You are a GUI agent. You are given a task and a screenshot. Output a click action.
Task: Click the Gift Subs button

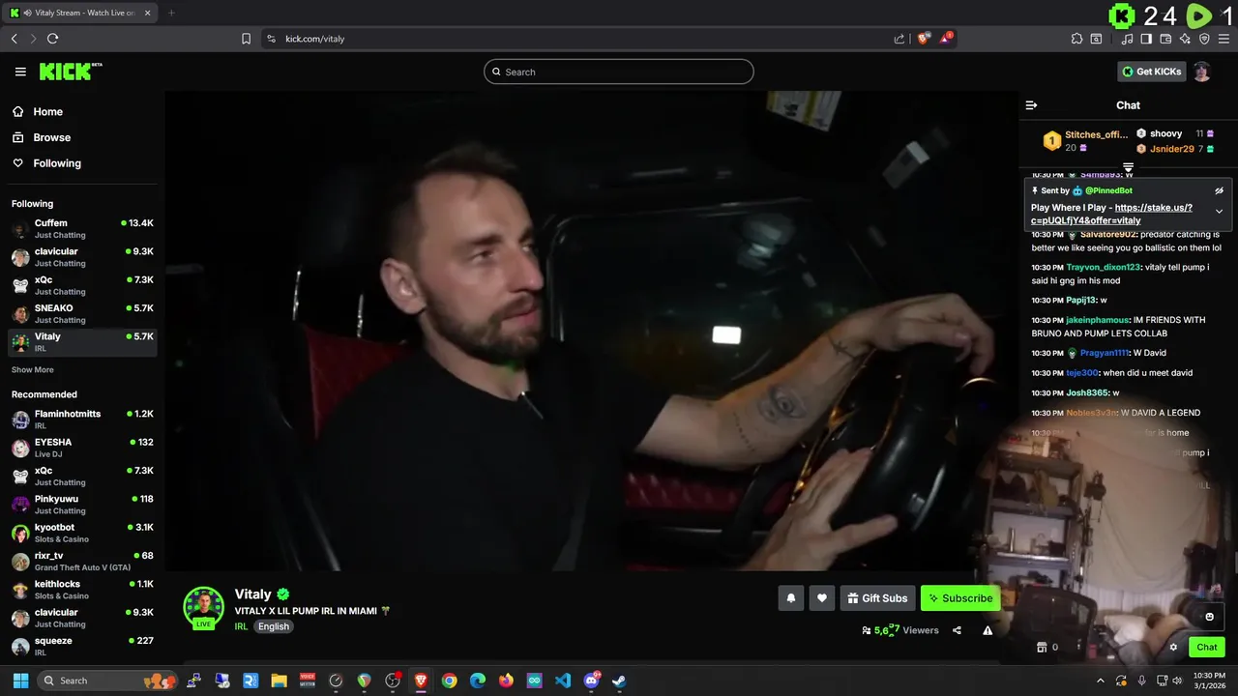(x=877, y=598)
